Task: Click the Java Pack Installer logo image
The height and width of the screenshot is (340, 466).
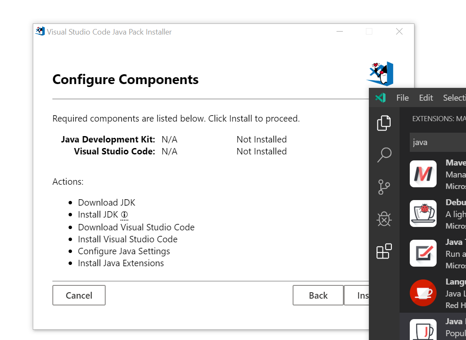Action: point(380,73)
